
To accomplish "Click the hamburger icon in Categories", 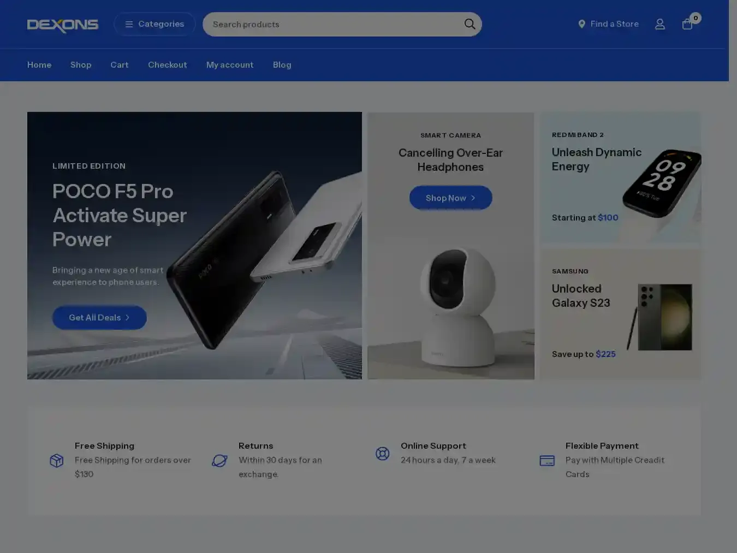I will click(129, 25).
